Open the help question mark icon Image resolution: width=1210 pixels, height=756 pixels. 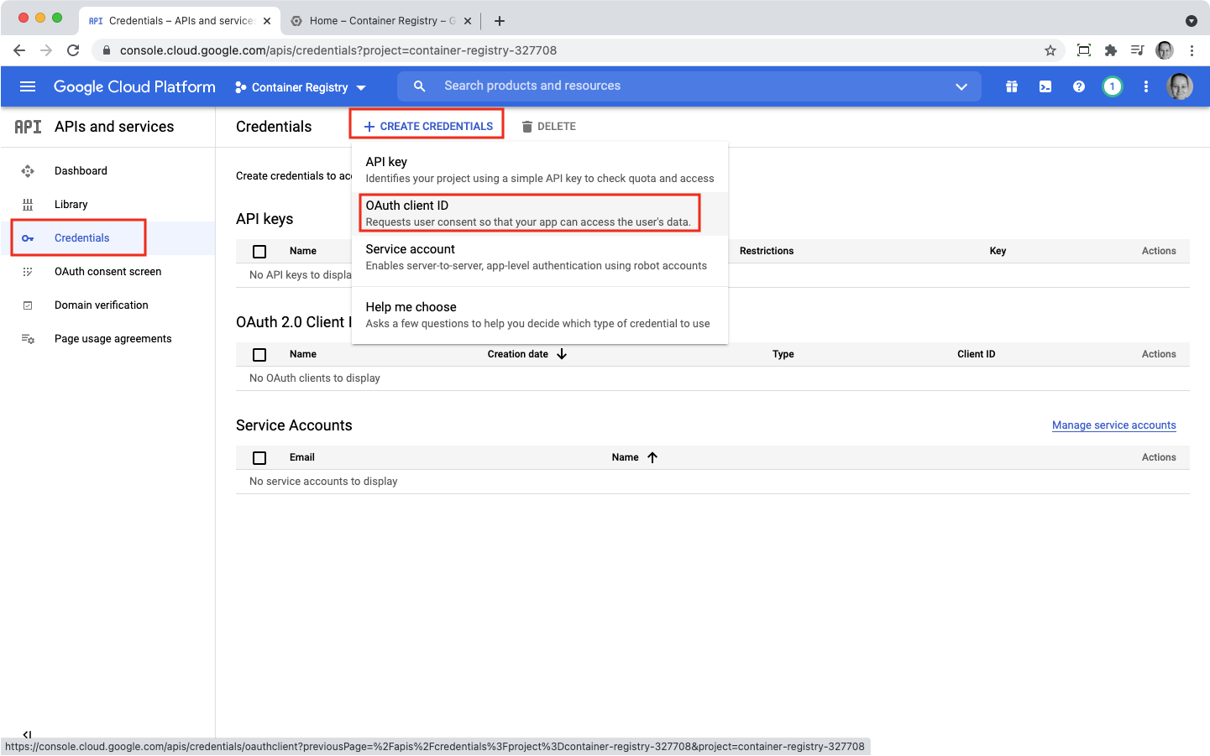[x=1079, y=86]
